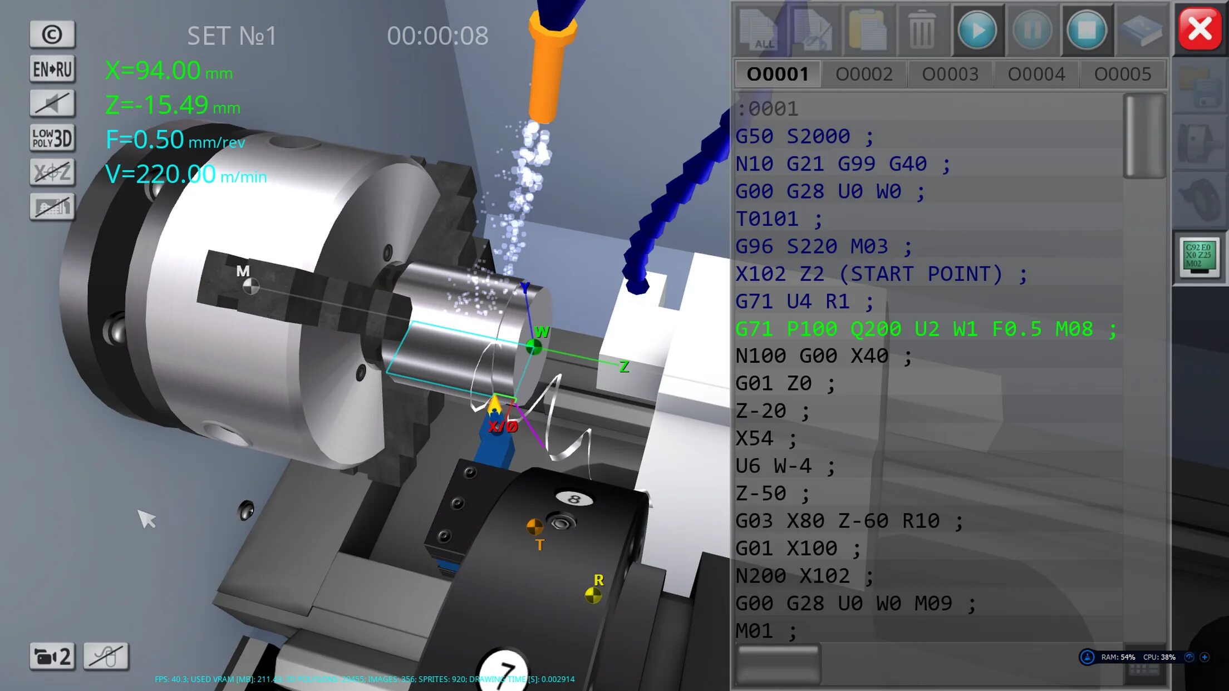The height and width of the screenshot is (691, 1229).
Task: Toggle Low Poly 3D mode
Action: point(52,138)
